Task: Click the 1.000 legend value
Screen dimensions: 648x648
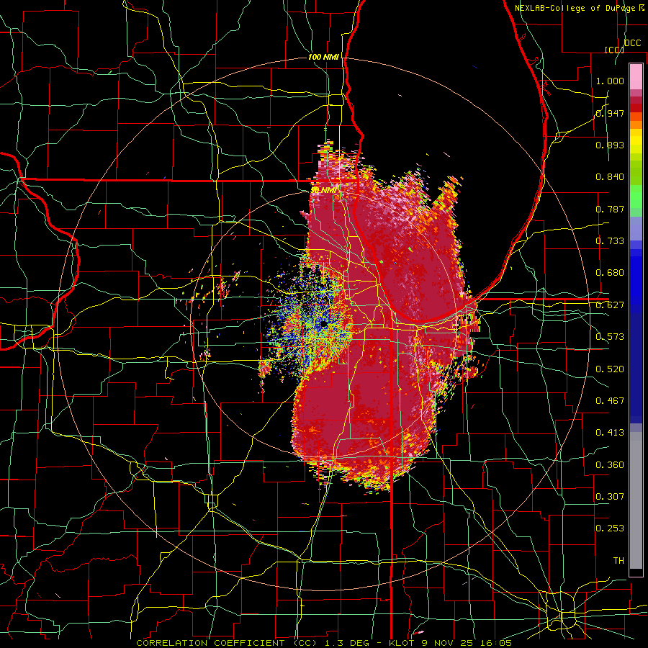Action: tap(610, 81)
